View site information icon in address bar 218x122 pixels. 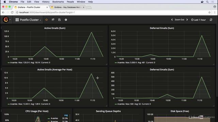[x=17, y=13]
